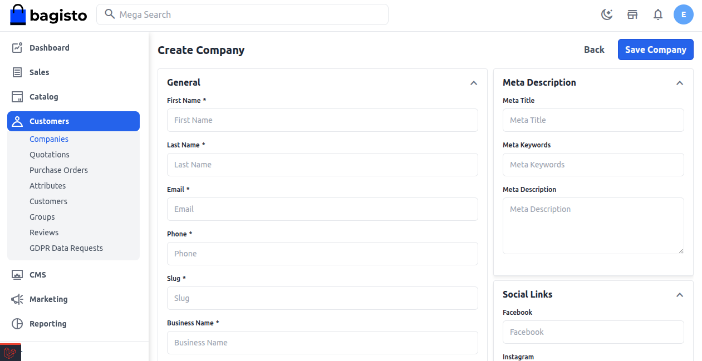Open the CMS section
Viewport: 702px width, 361px height.
pyautogui.click(x=37, y=275)
